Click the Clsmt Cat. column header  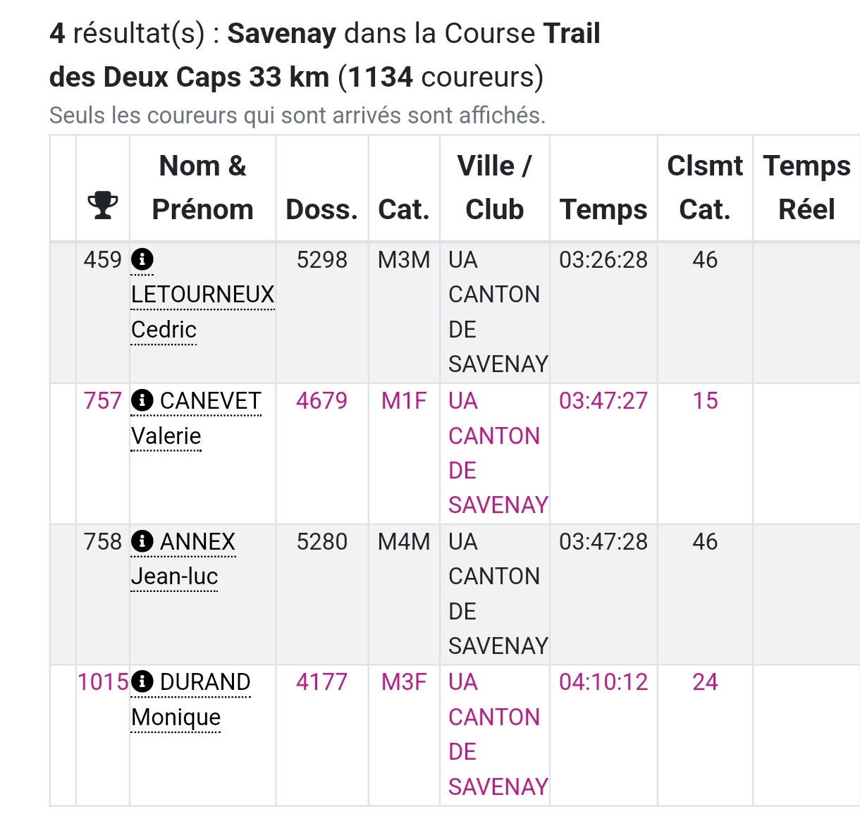[x=705, y=187]
